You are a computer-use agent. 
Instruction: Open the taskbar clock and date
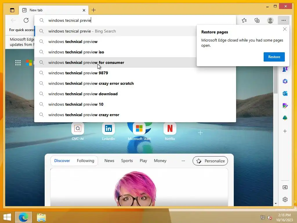tap(284, 217)
